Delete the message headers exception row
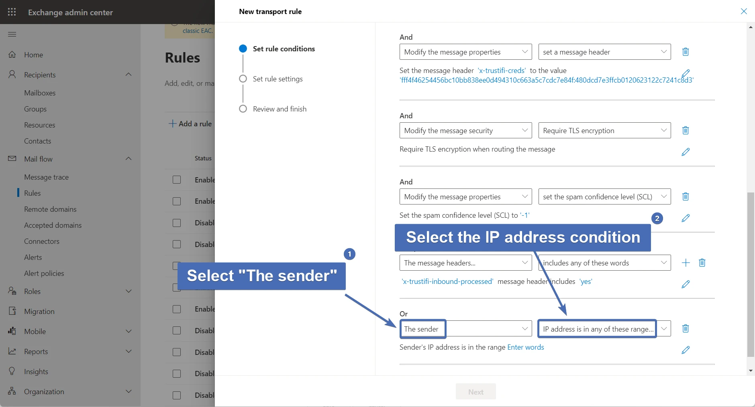Viewport: 755px width, 407px height. (702, 263)
